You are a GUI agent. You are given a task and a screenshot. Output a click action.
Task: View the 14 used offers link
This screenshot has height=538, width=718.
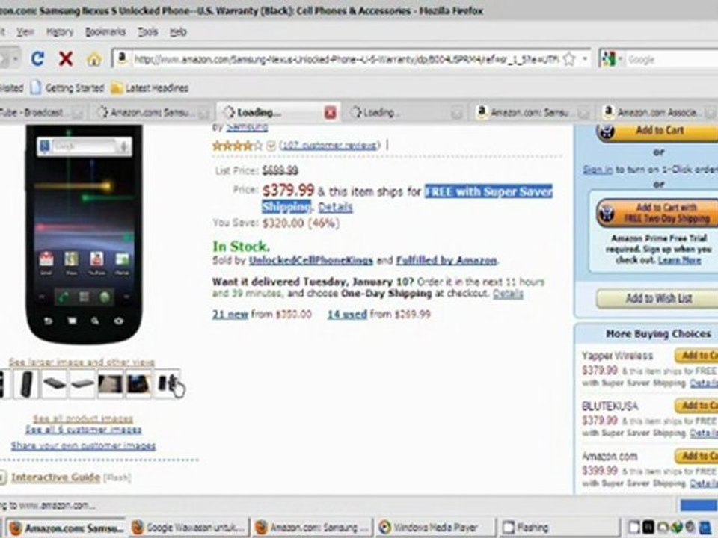tap(347, 315)
